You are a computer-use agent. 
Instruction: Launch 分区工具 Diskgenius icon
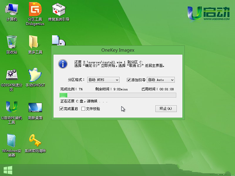(34, 11)
